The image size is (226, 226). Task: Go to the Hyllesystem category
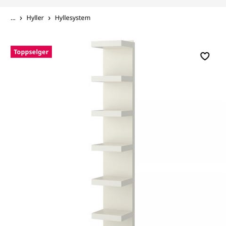coord(73,18)
